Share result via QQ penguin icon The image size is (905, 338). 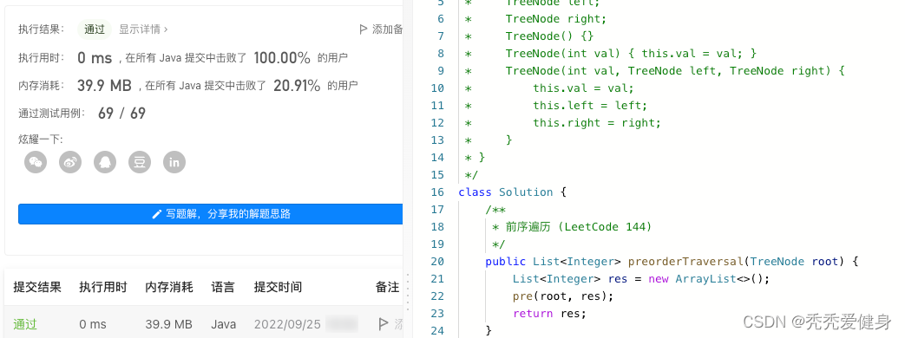pyautogui.click(x=105, y=163)
